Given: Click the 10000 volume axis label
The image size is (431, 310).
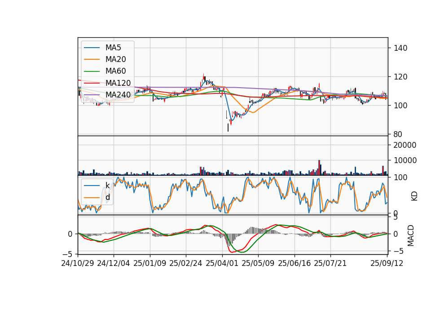Looking at the screenshot, I should 405,160.
